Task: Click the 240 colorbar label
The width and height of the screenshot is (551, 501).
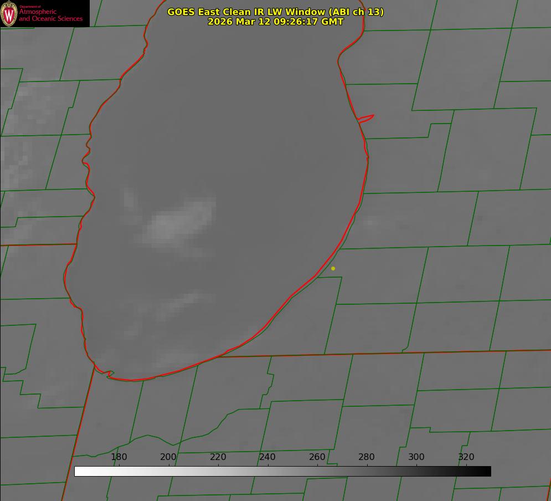Action: (x=267, y=457)
